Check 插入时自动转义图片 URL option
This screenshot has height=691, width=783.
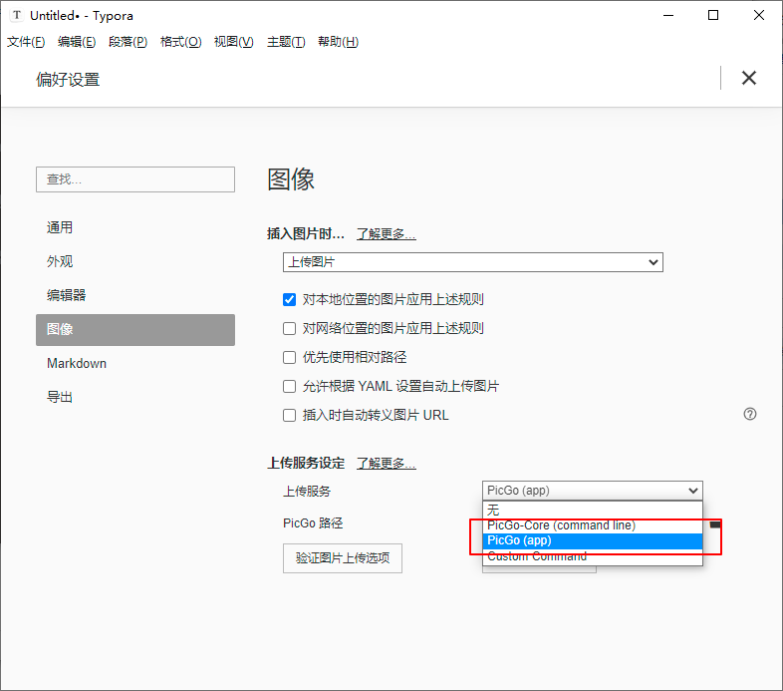point(290,415)
